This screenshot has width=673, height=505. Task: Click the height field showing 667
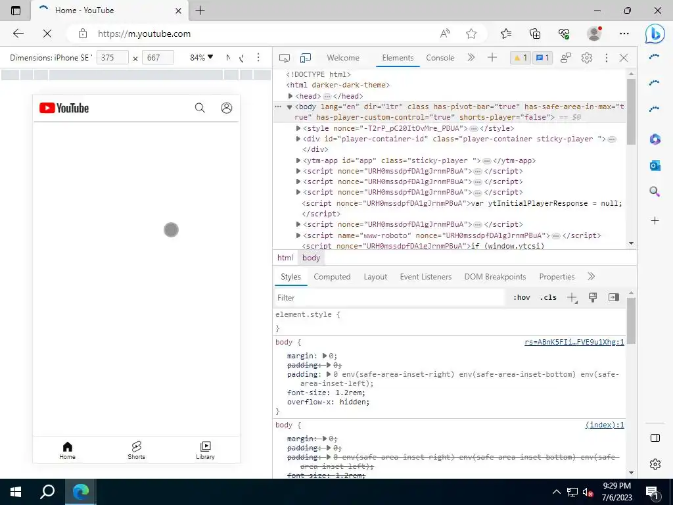[158, 58]
